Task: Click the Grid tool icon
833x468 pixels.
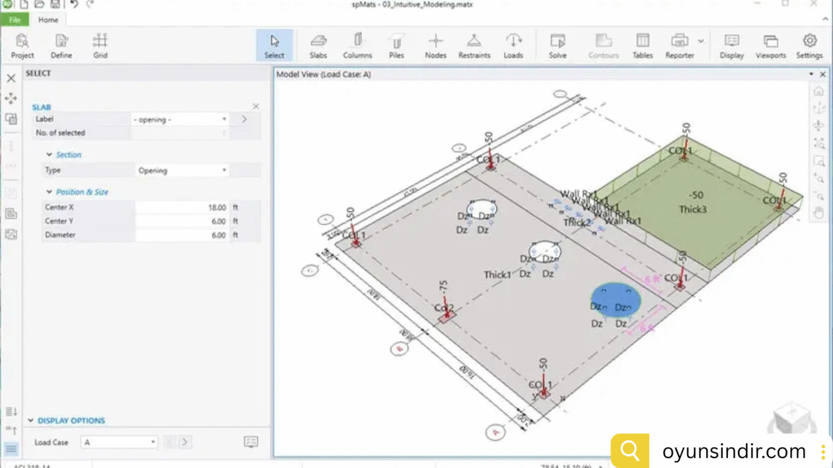Action: tap(100, 45)
